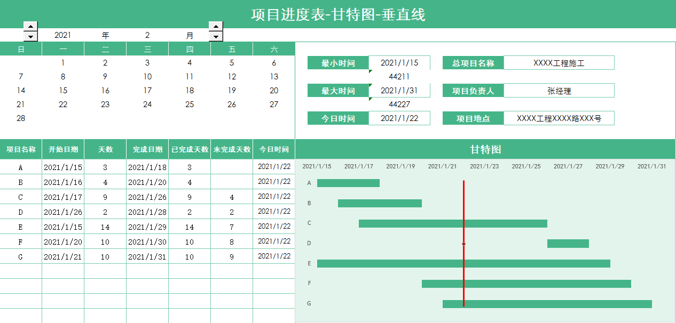Image resolution: width=676 pixels, height=323 pixels.
Task: Select the serial number 44227 cell
Action: click(399, 104)
